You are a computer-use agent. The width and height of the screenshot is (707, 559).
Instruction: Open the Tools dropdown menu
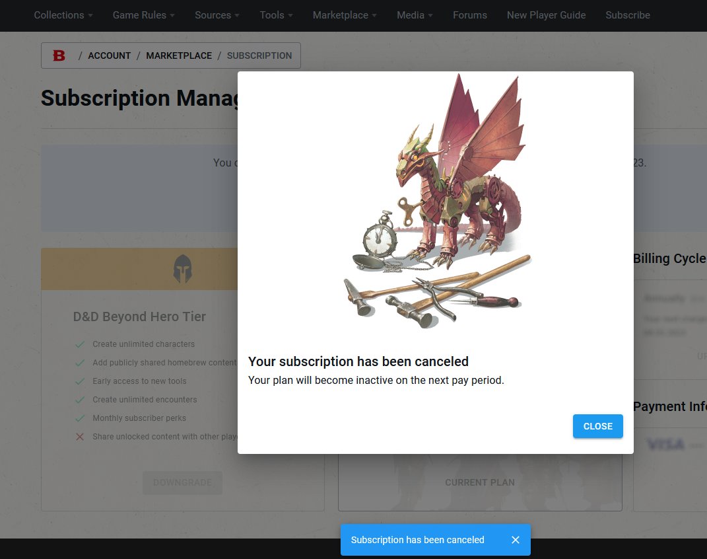275,15
